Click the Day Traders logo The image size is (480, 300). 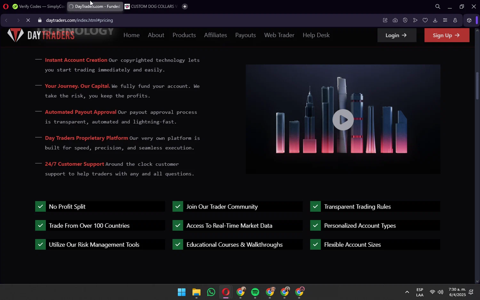point(41,35)
